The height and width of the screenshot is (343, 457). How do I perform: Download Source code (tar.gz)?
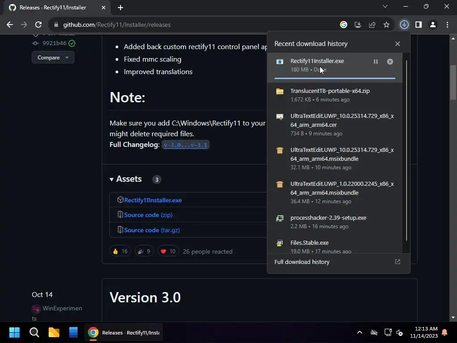[152, 230]
